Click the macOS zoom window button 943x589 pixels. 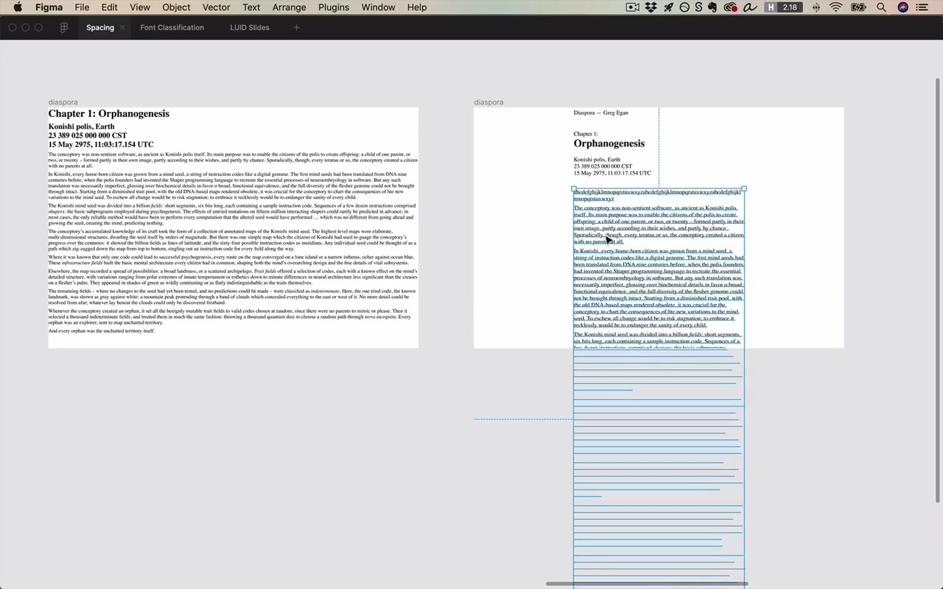pos(39,28)
